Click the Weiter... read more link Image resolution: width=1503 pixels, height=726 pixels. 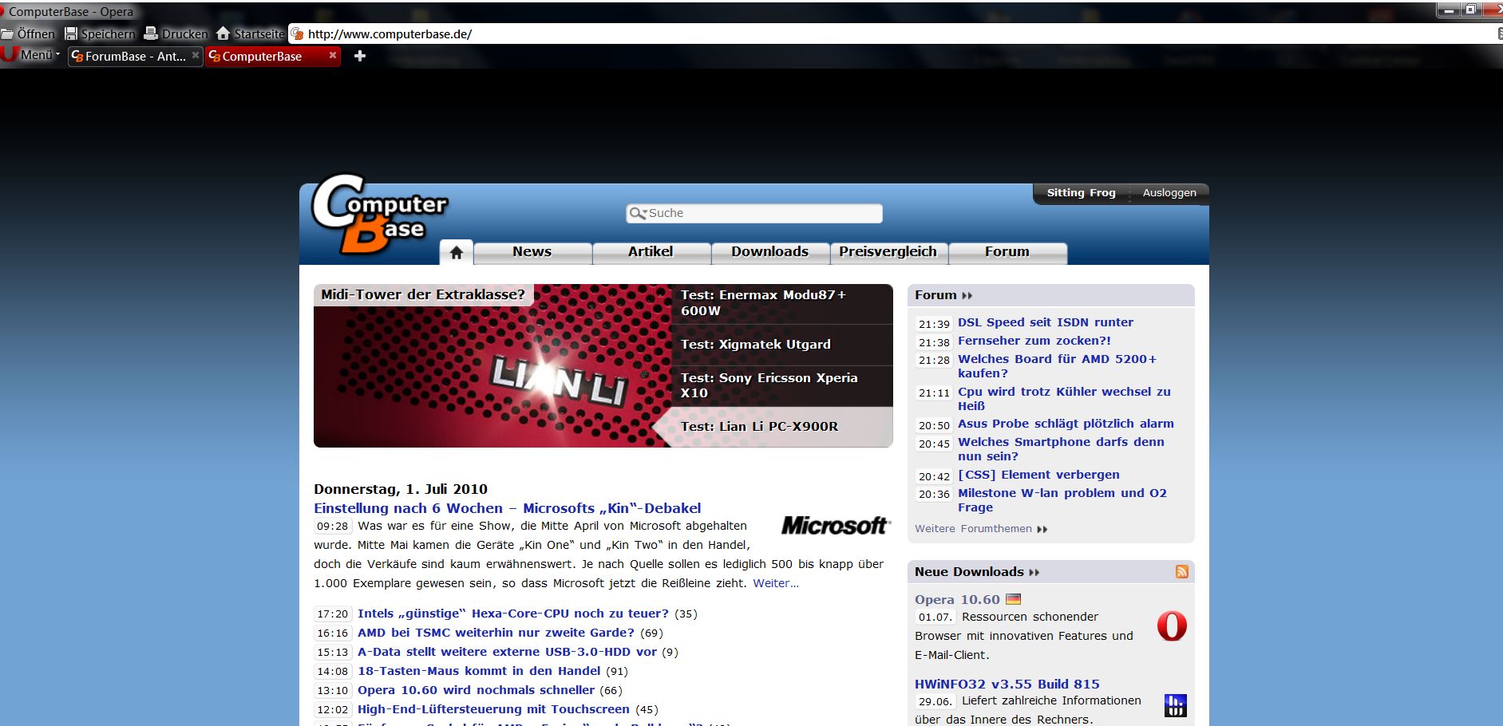(776, 583)
